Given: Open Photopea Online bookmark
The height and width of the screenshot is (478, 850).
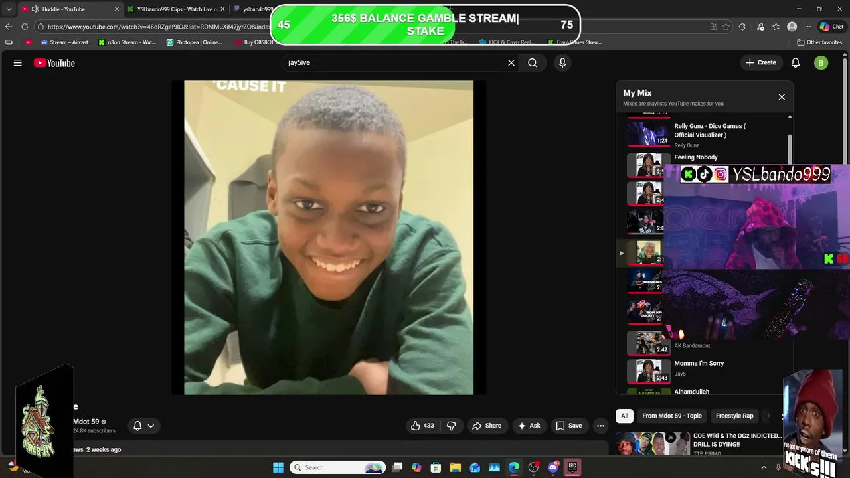Looking at the screenshot, I should [195, 42].
